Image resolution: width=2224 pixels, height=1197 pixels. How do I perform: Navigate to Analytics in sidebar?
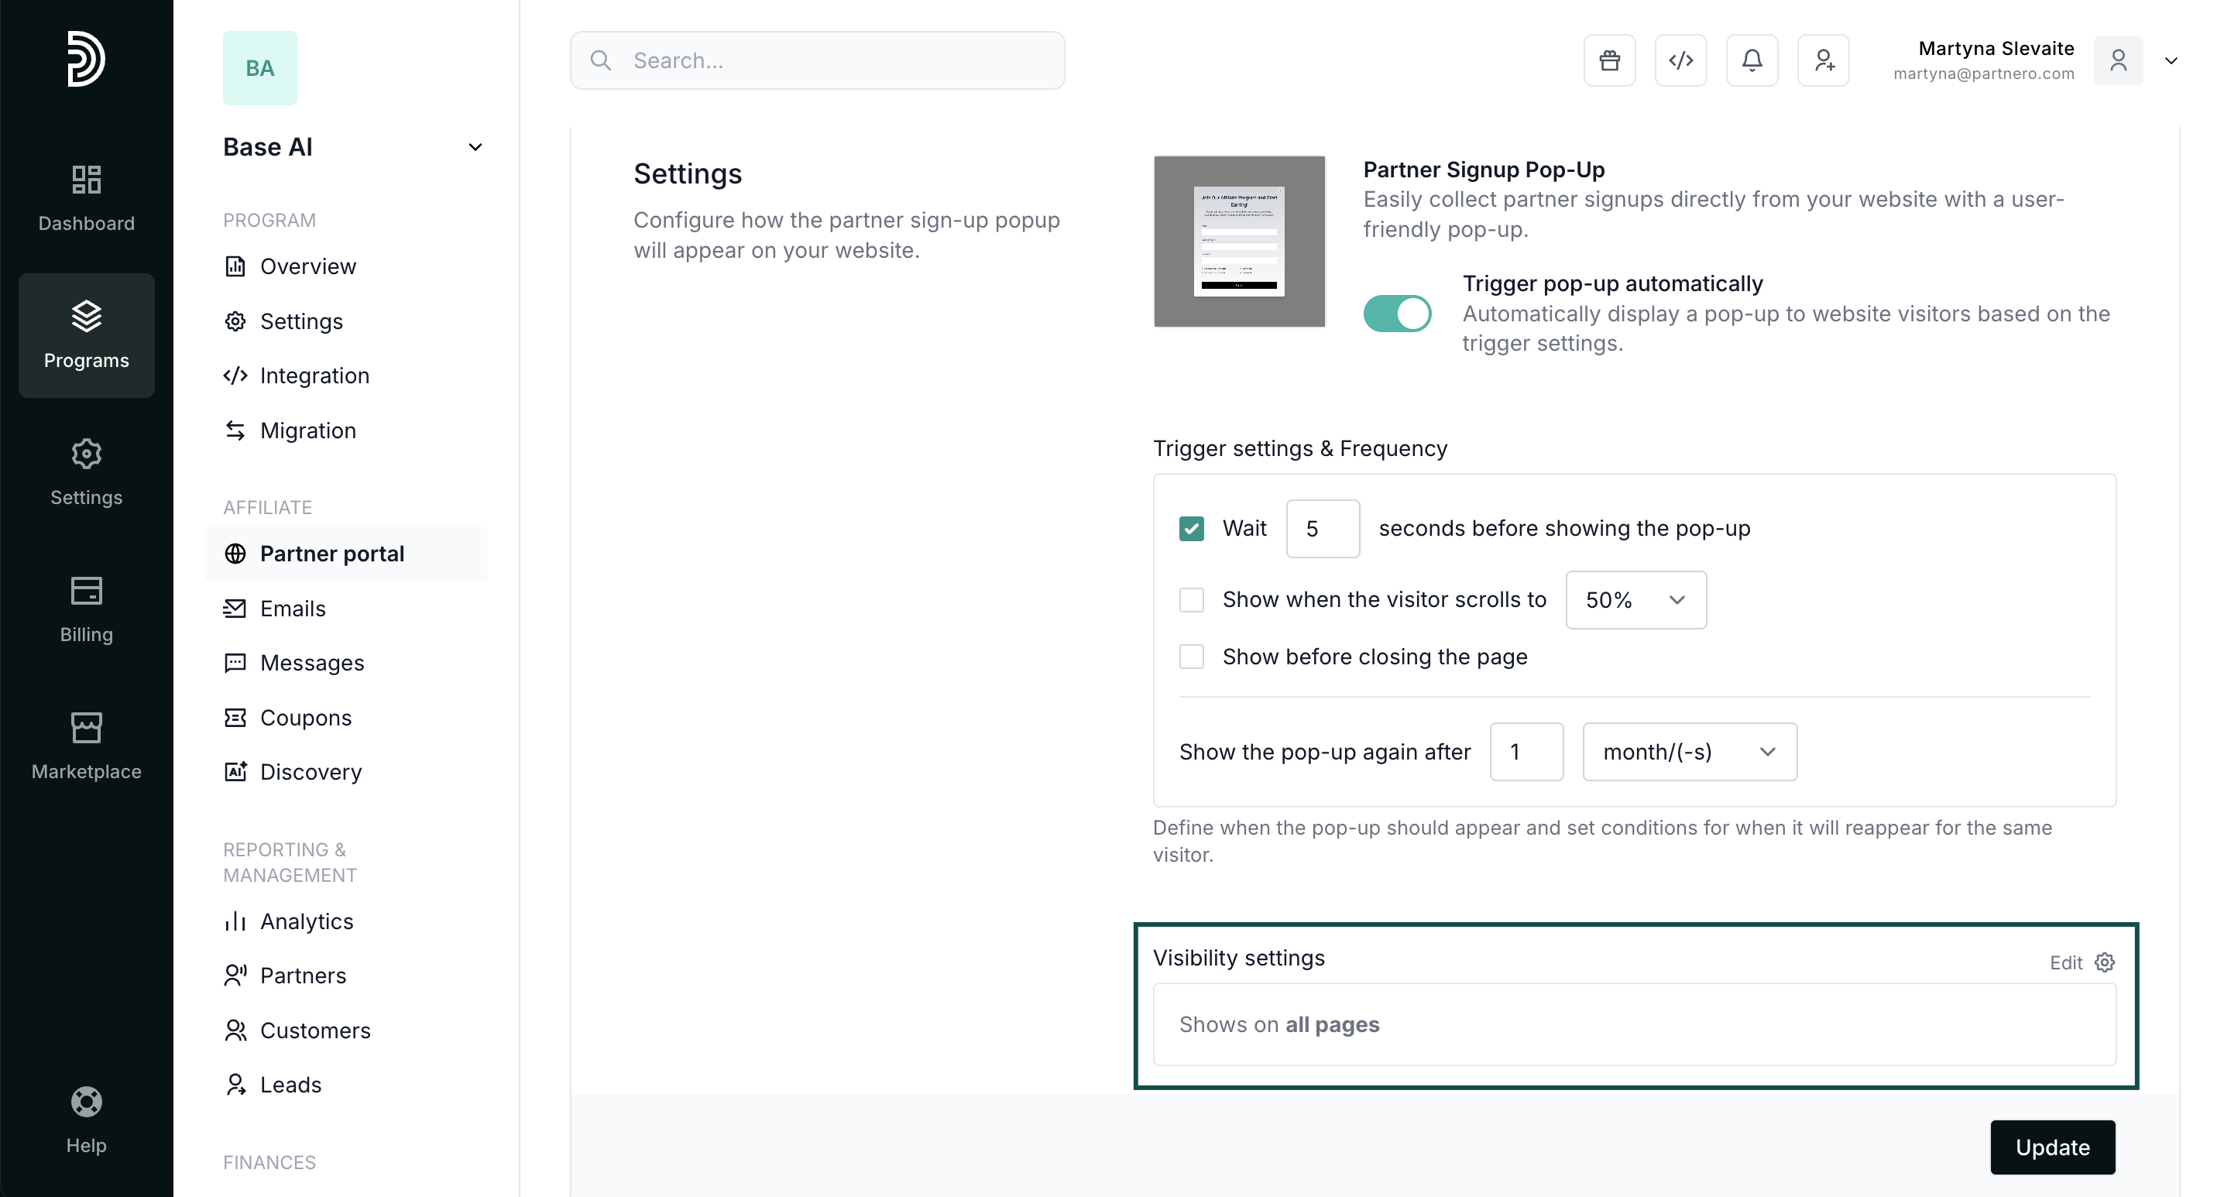click(307, 921)
